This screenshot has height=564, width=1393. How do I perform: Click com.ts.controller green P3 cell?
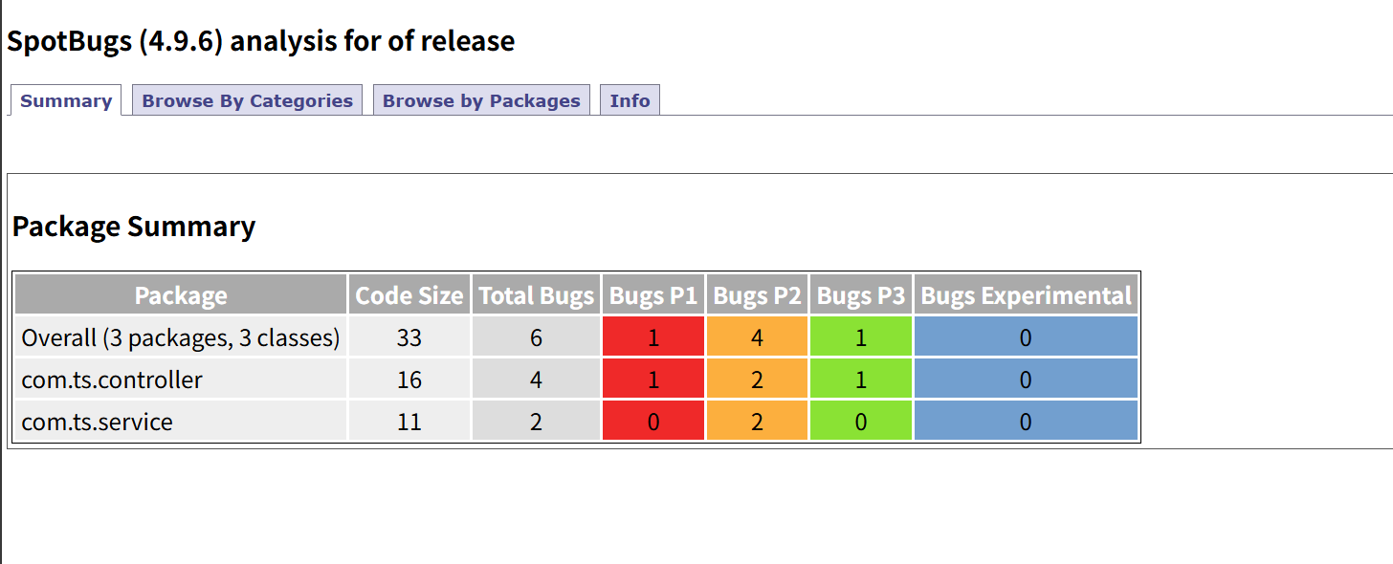click(x=861, y=380)
